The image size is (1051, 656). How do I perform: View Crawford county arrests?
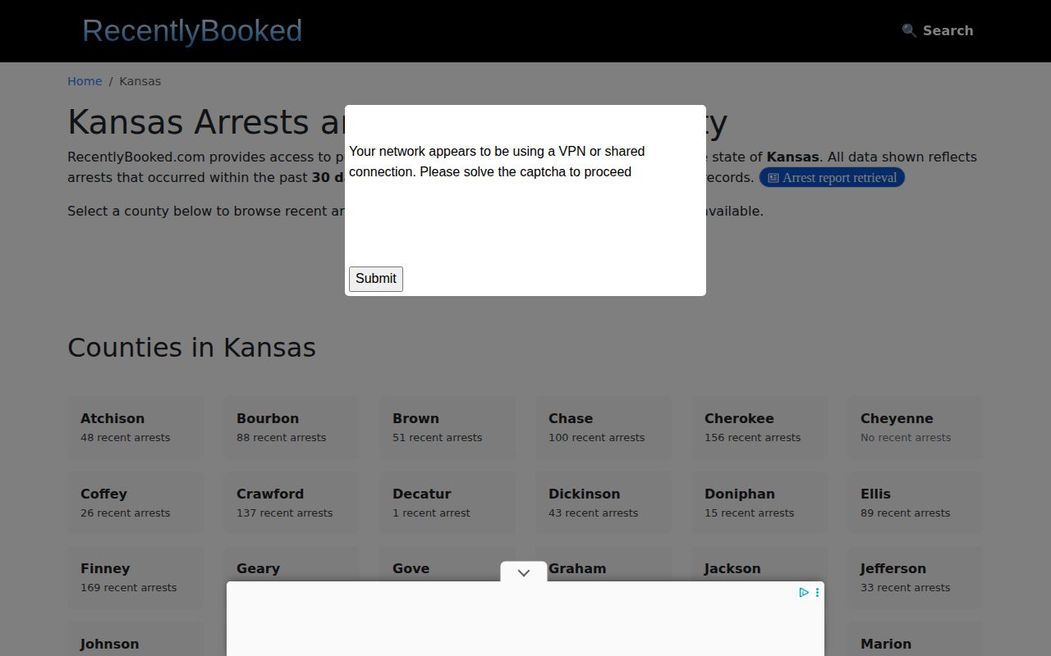click(291, 503)
